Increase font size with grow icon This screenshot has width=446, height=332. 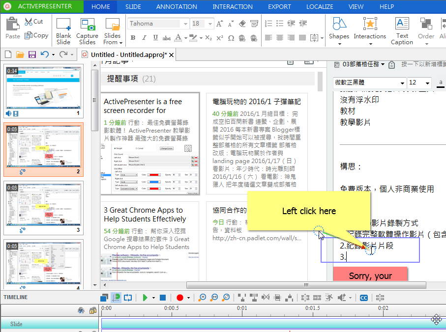(x=220, y=24)
